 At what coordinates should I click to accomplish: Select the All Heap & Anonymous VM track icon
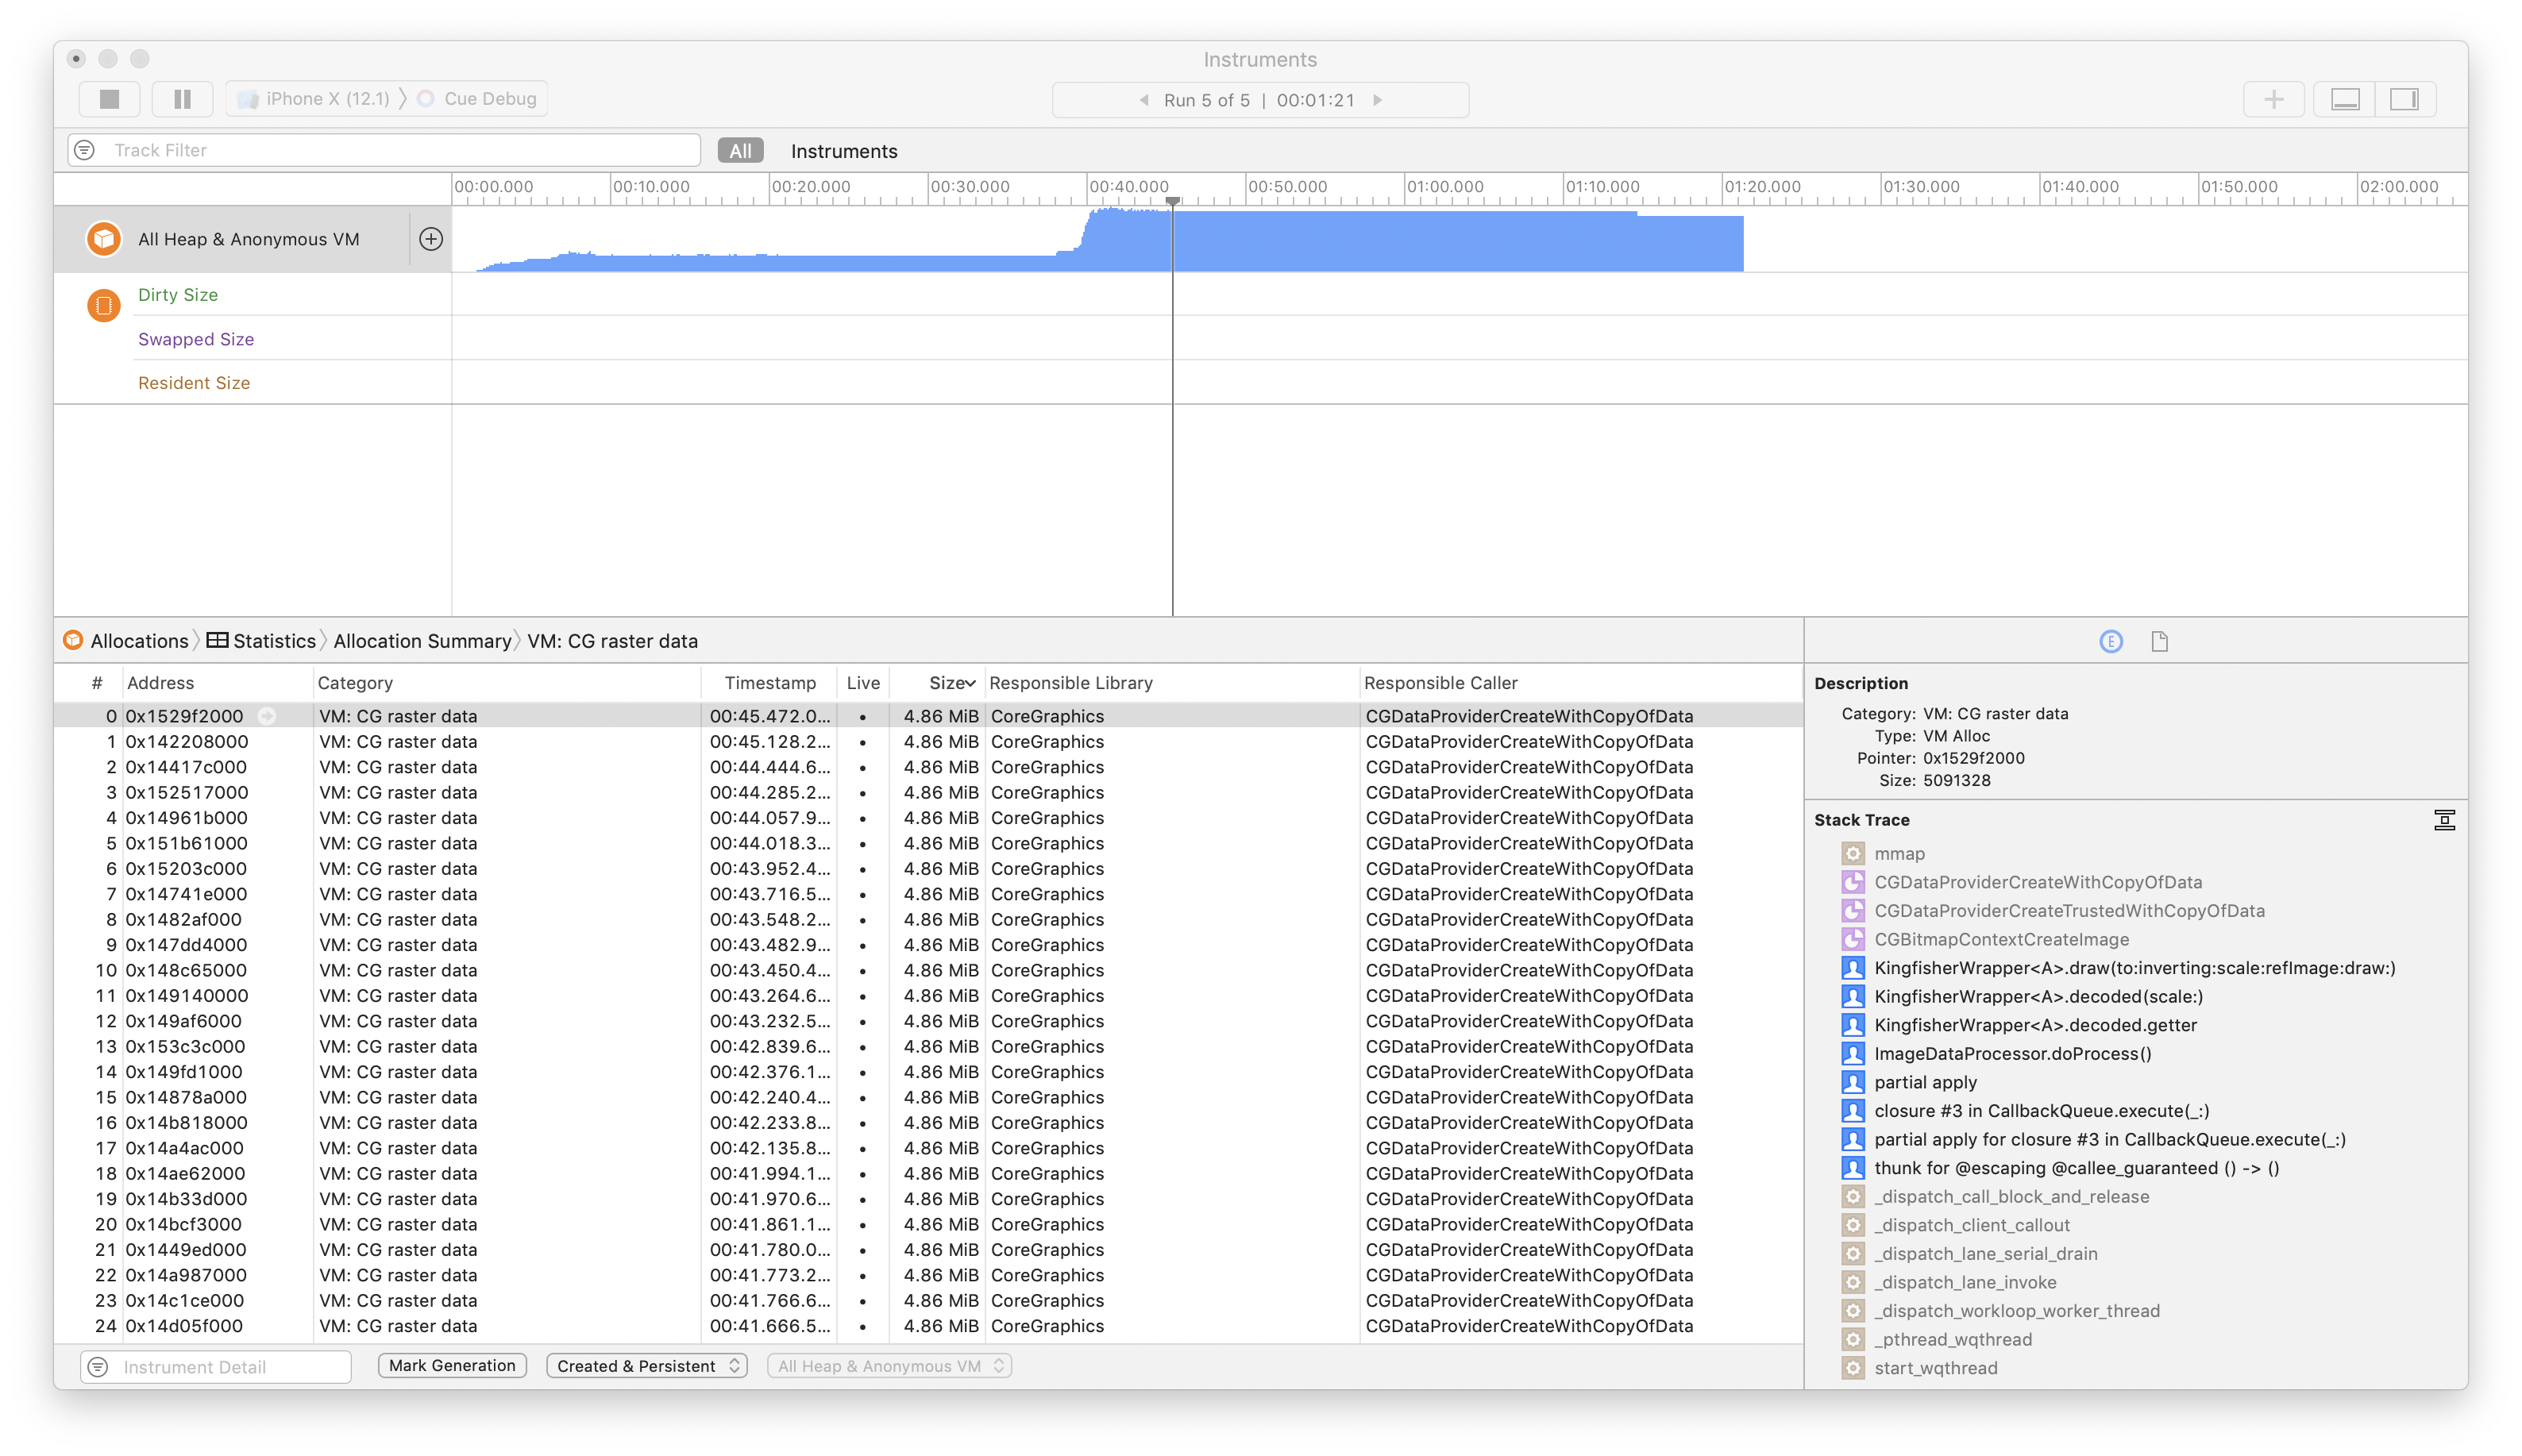click(x=103, y=238)
